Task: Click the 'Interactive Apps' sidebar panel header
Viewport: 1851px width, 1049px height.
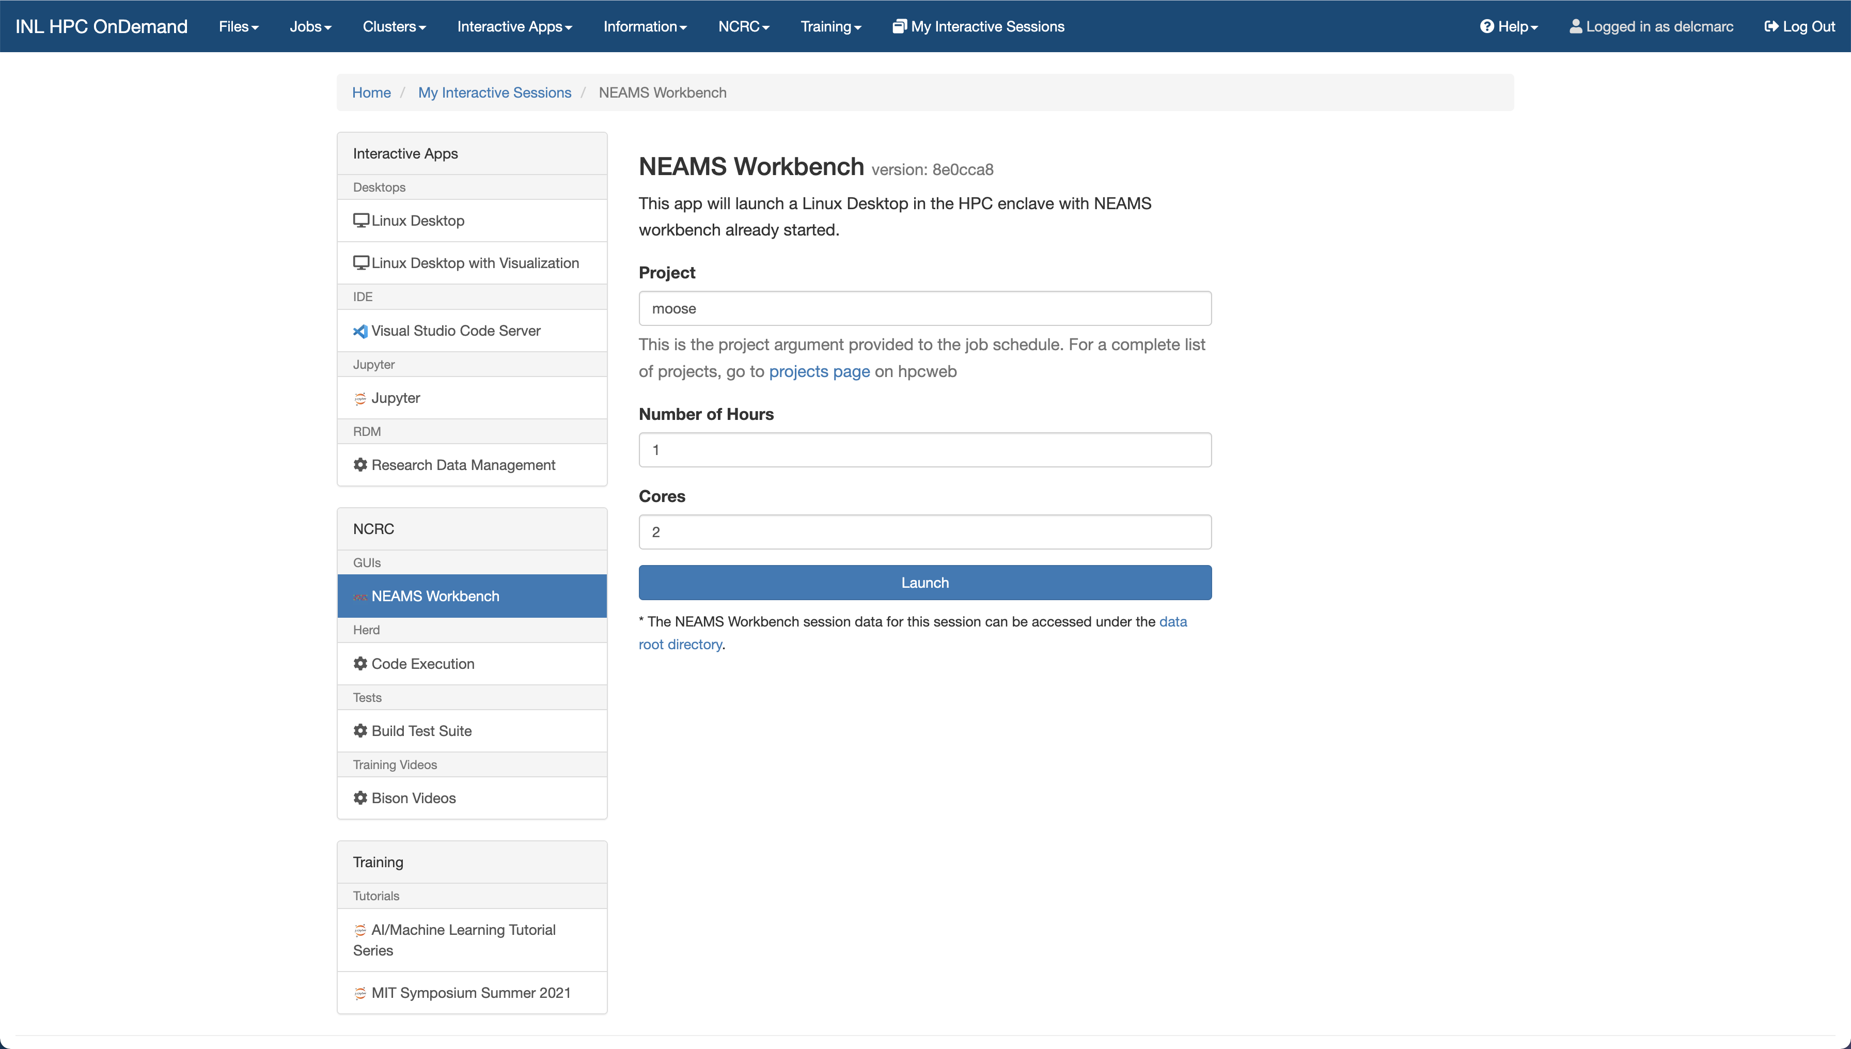Action: 473,153
